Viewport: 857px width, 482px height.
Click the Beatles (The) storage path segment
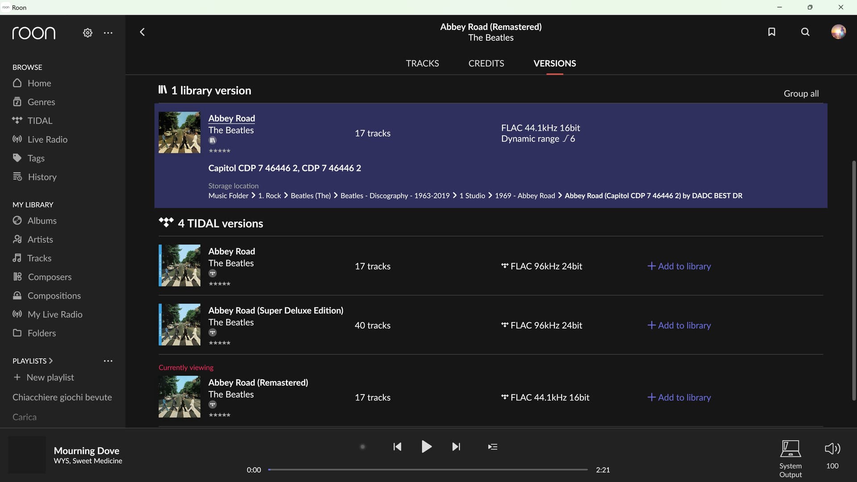(311, 195)
